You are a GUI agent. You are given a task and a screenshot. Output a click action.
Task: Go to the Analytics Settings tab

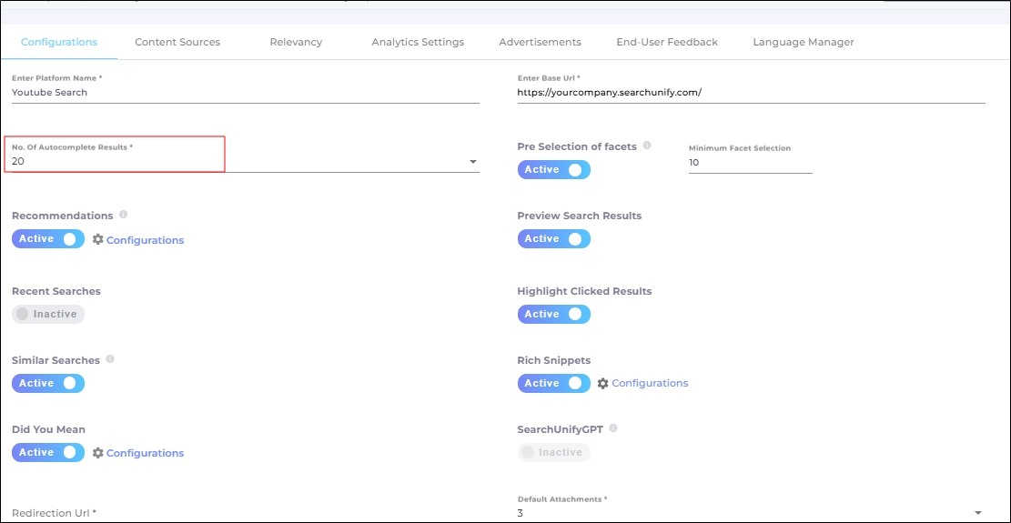tap(418, 42)
